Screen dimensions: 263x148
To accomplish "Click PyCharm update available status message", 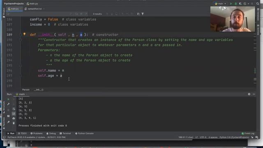I will click(x=37, y=137).
